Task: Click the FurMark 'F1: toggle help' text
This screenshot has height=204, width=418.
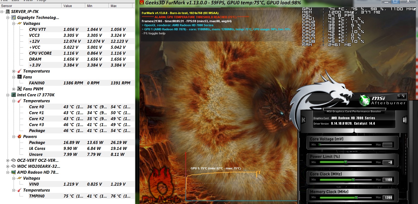Action: [x=153, y=33]
